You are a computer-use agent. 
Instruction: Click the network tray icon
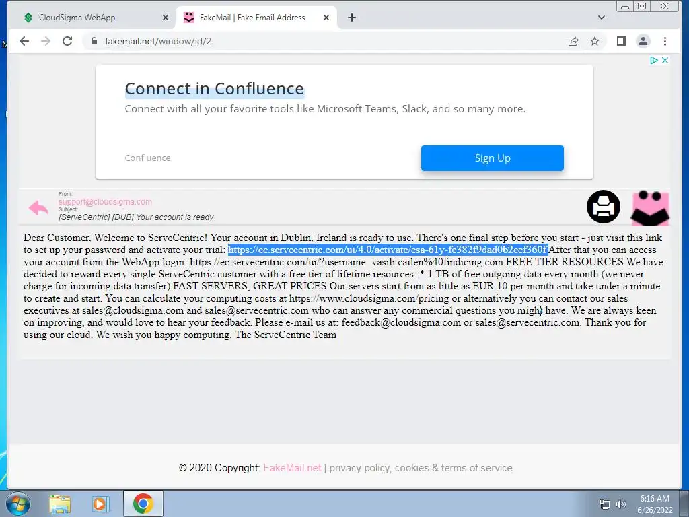click(x=605, y=504)
